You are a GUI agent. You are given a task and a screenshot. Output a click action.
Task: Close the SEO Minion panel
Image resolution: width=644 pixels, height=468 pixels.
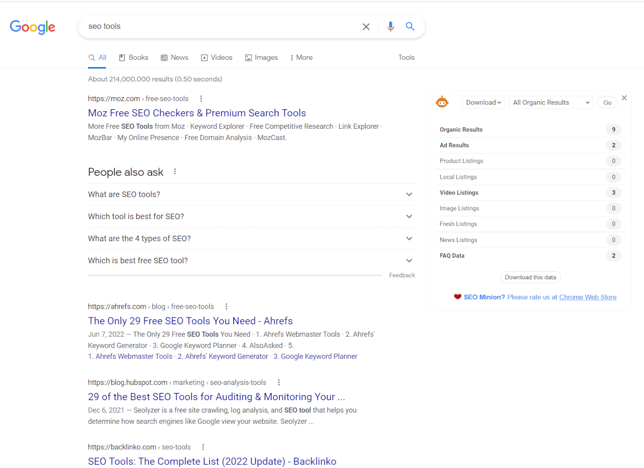[624, 98]
